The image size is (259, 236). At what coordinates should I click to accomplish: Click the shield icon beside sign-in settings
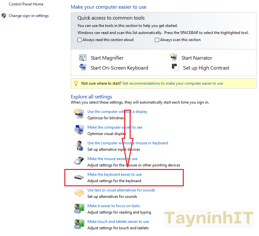coord(4,16)
